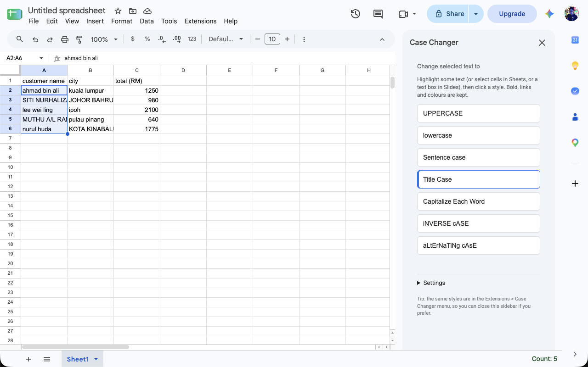Add a new sheet
588x367 pixels.
pyautogui.click(x=28, y=359)
